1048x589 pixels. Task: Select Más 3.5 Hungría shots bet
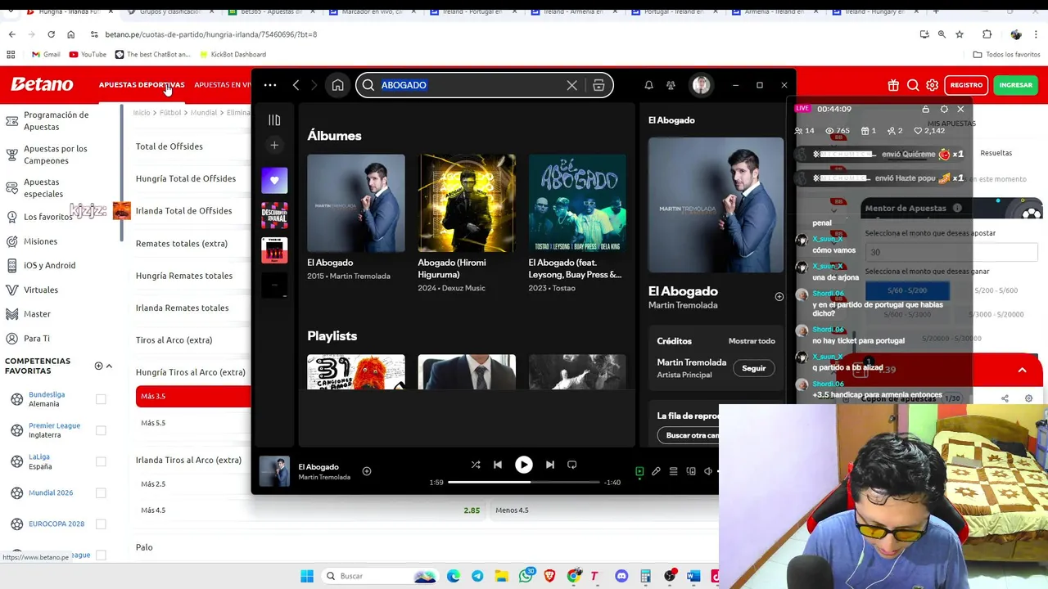click(x=193, y=396)
